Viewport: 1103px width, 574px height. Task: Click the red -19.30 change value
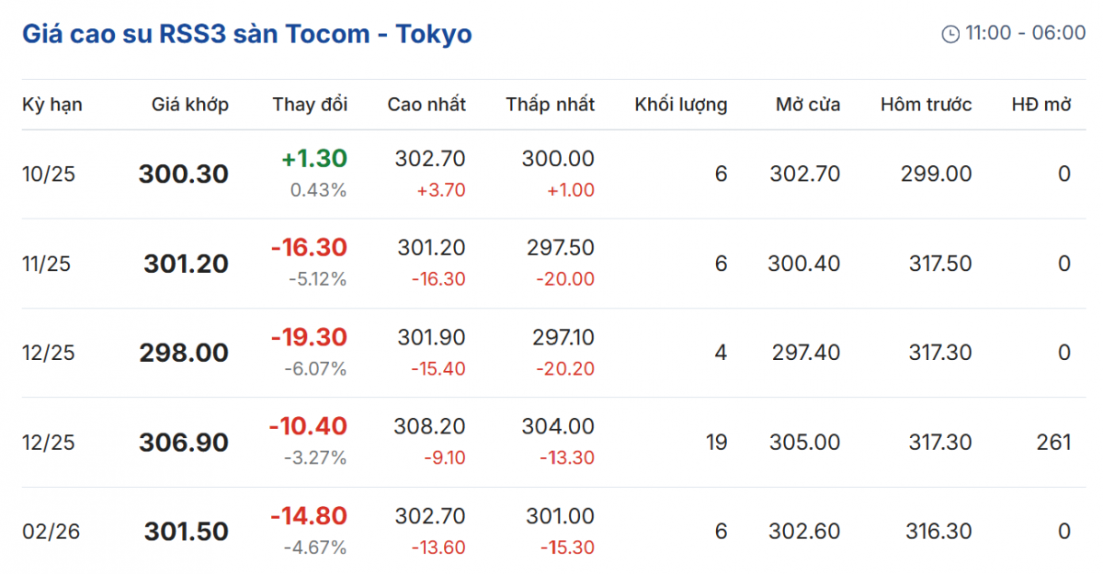point(309,337)
